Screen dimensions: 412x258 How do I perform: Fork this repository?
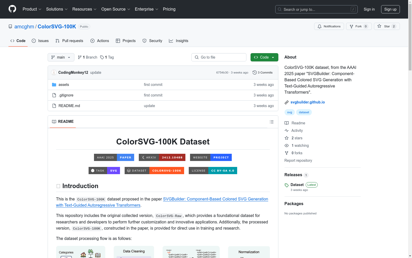pos(359,26)
